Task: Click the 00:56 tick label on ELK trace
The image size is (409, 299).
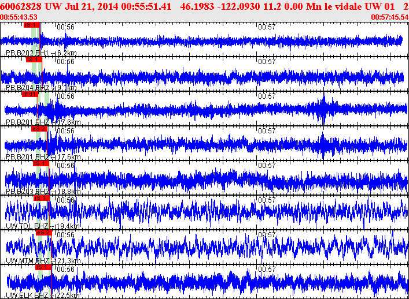Action: 66,270
